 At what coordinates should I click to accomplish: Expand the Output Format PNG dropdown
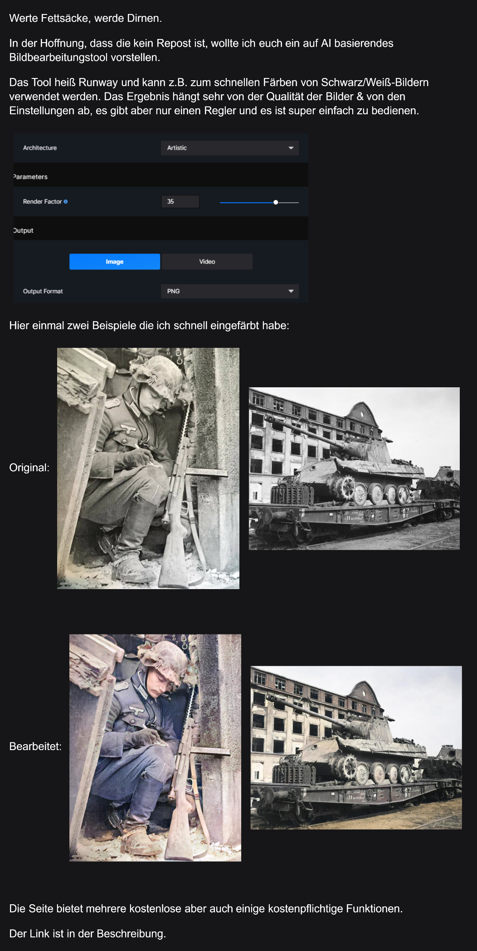click(x=229, y=291)
